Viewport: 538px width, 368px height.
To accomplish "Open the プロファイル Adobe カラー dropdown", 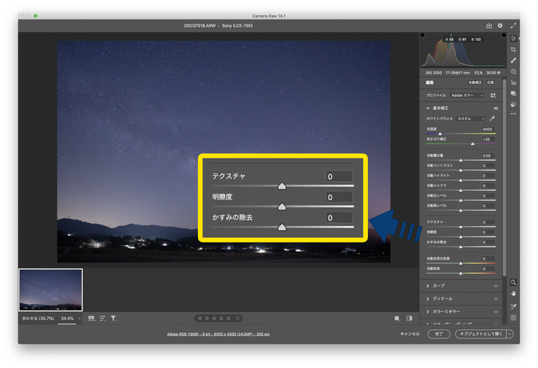I will pos(467,95).
